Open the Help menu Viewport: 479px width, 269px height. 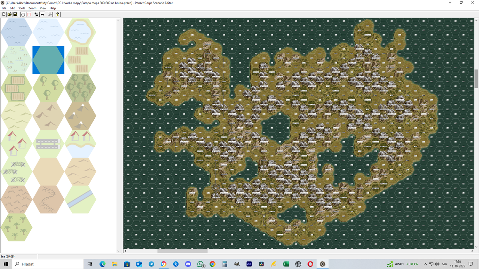[53, 8]
